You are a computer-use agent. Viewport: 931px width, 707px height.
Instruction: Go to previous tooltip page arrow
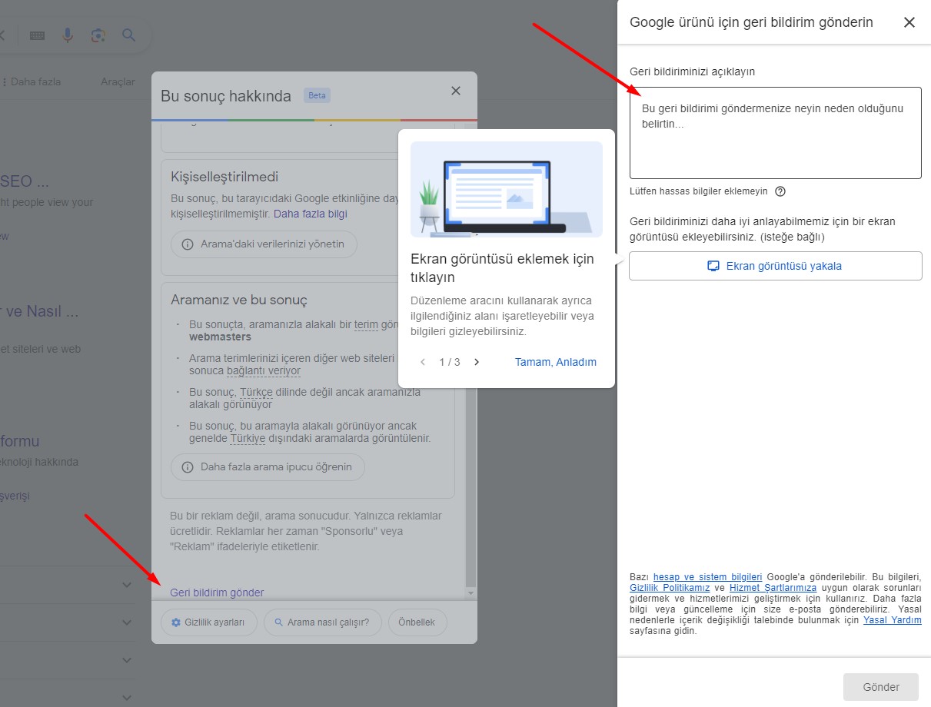click(423, 362)
